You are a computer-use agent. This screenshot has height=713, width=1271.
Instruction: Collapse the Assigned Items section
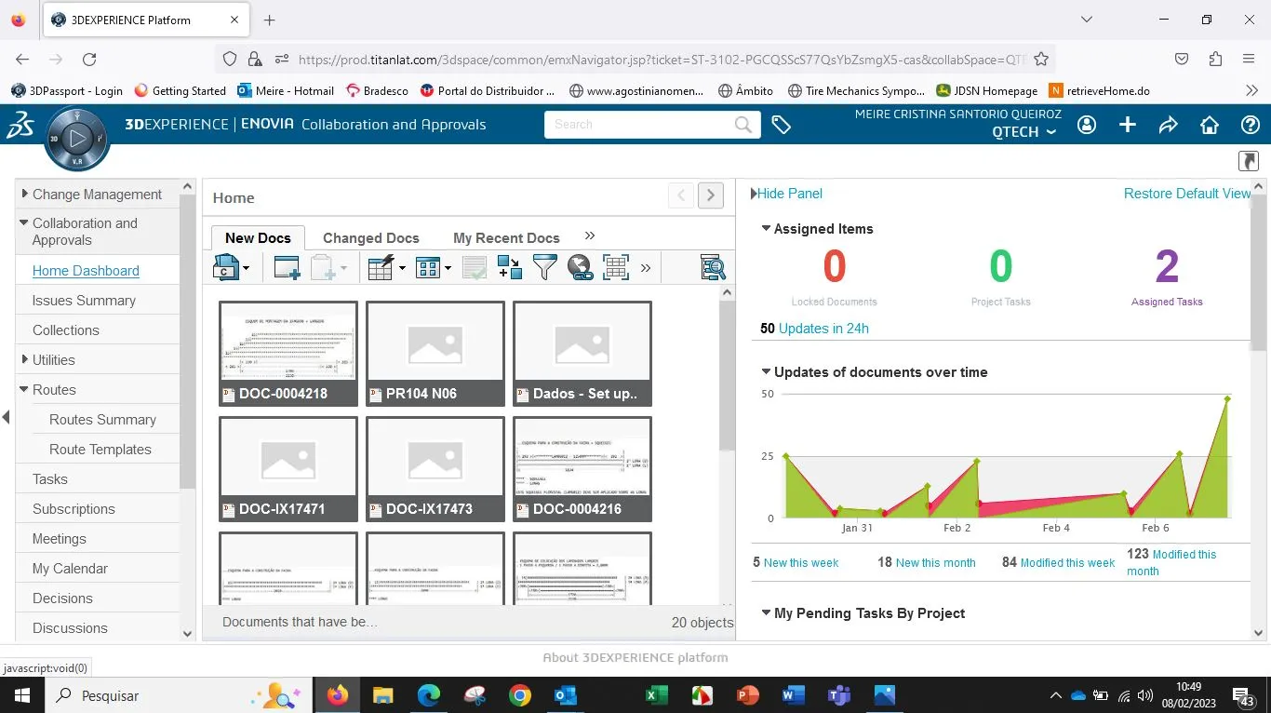coord(766,229)
